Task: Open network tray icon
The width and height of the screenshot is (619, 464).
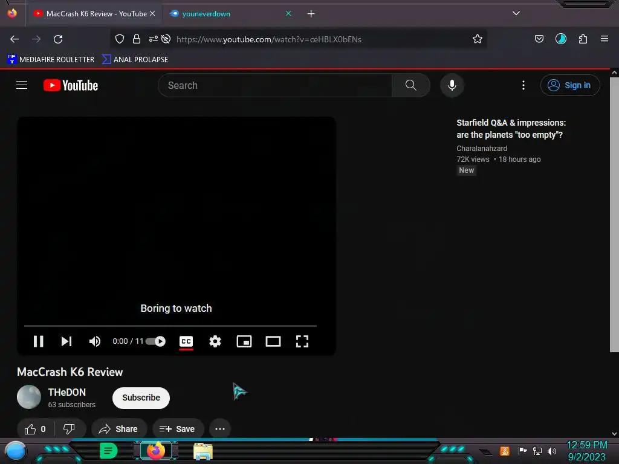Action: 537,451
